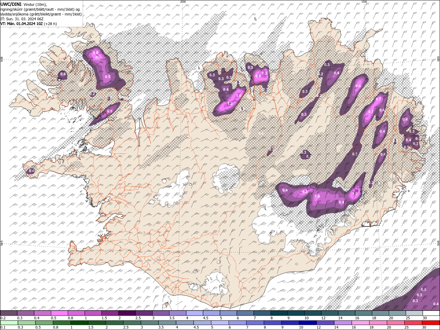The image size is (440, 330).
Task: Select the darkest purple upper swatch between 2 and 2.5
Action: tap(127, 313)
